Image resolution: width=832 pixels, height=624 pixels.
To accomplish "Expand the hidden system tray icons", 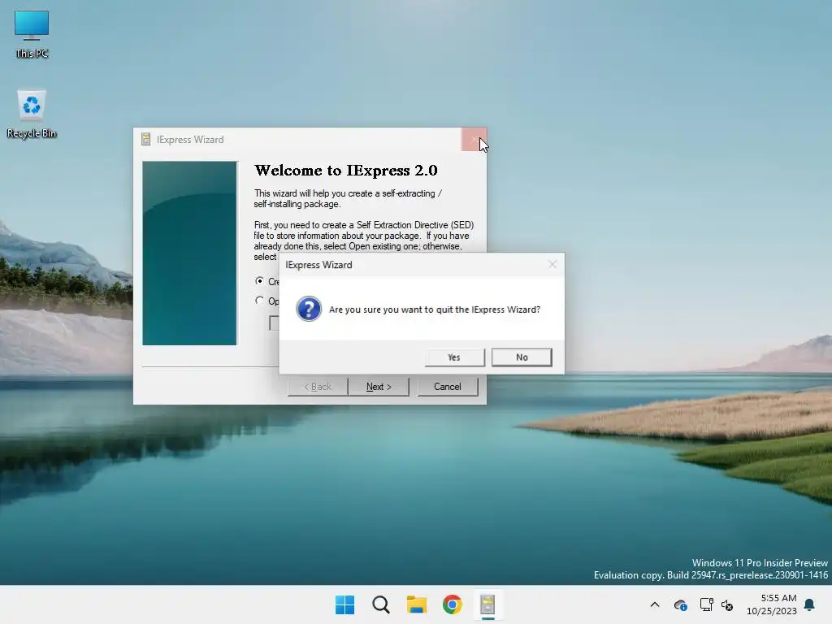I will point(655,604).
